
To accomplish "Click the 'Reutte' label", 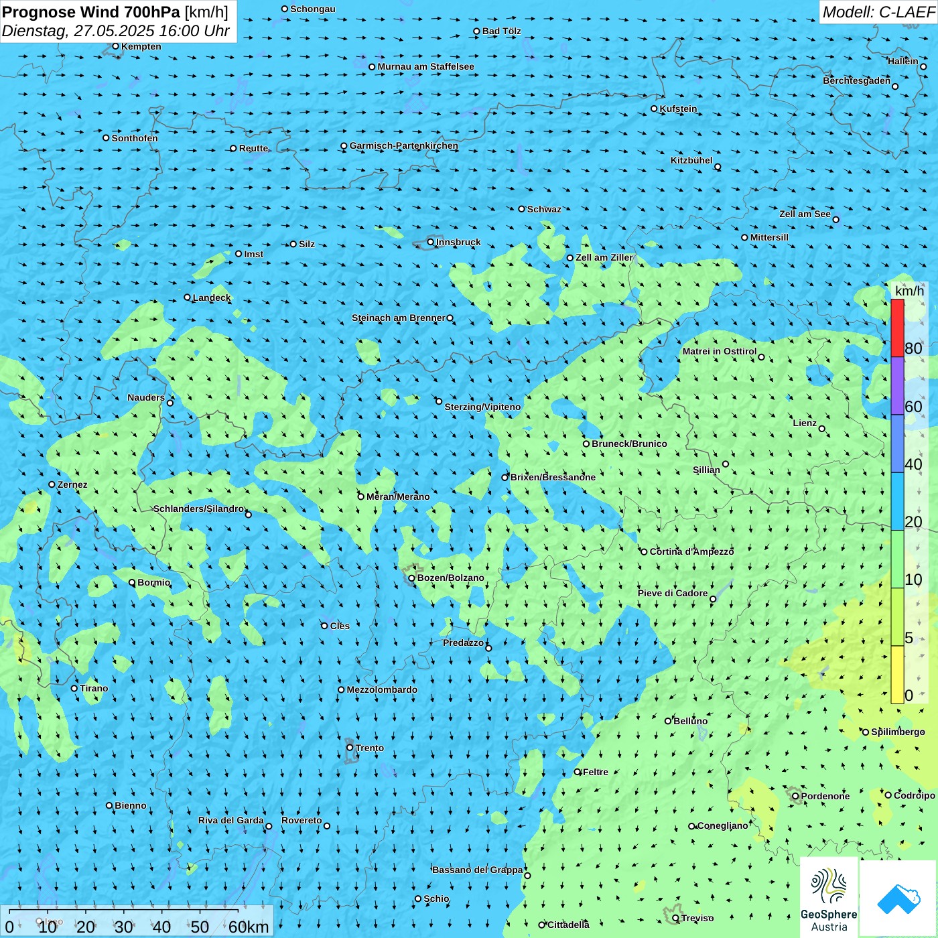I will click(x=253, y=148).
